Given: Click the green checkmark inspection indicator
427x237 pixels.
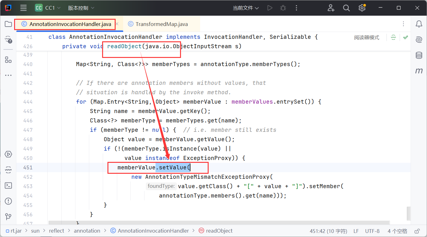Looking at the screenshot, I should click(x=406, y=37).
